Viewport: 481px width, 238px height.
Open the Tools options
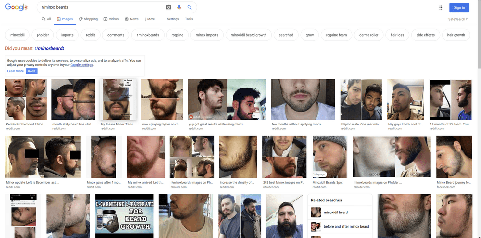pyautogui.click(x=189, y=19)
